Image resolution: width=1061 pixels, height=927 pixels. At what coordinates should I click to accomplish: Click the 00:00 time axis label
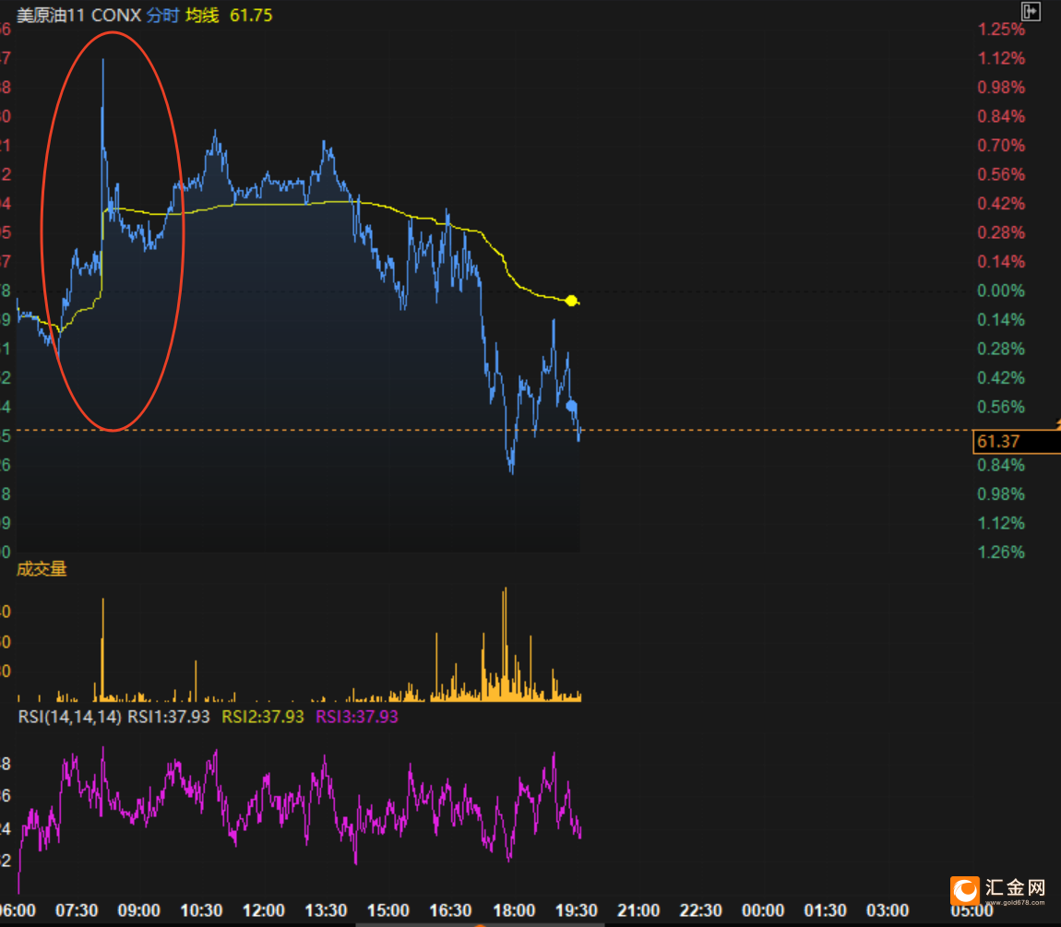pos(763,910)
